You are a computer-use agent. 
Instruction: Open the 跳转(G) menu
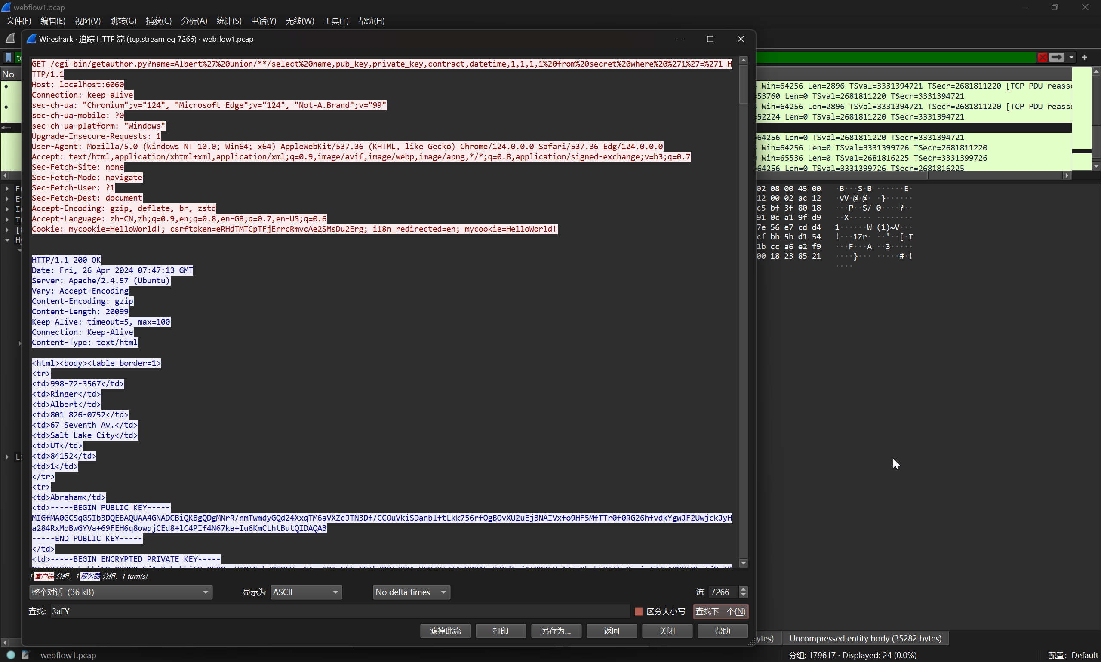click(x=123, y=21)
